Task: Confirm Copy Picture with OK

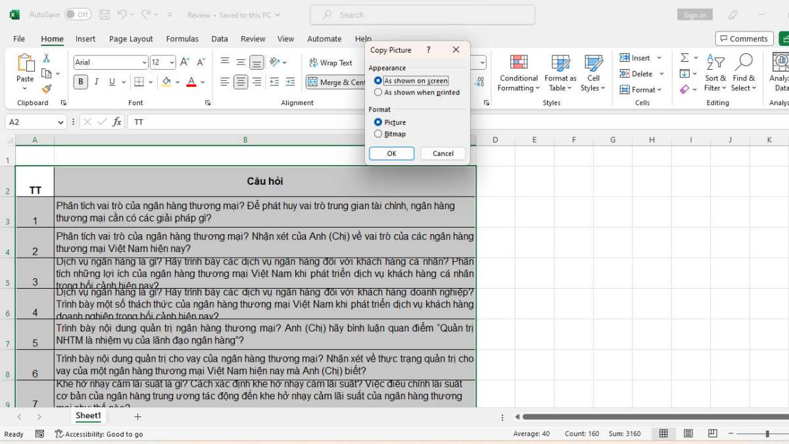Action: (x=392, y=153)
